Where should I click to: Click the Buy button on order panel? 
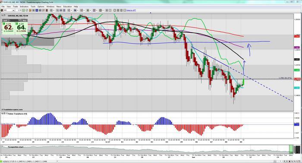24,20
